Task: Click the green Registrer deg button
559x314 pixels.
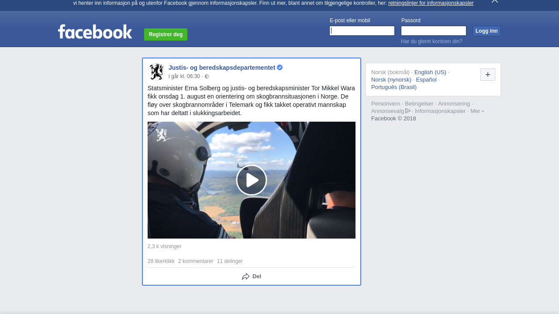Action: [x=166, y=34]
